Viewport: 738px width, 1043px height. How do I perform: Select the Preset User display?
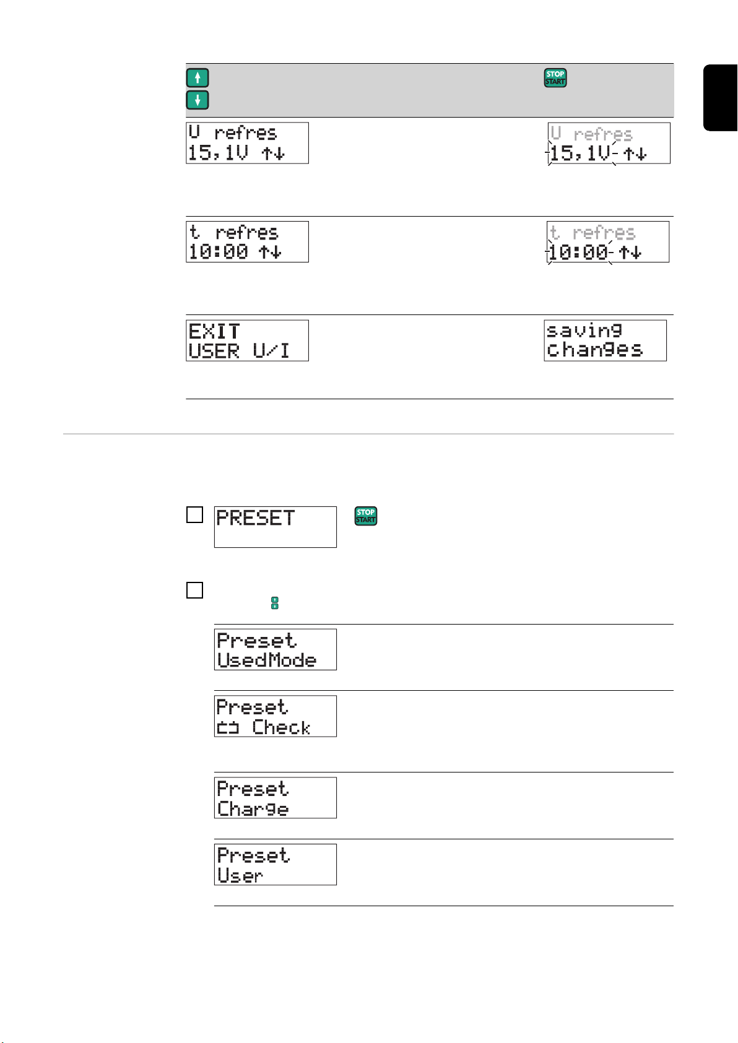coord(276,865)
